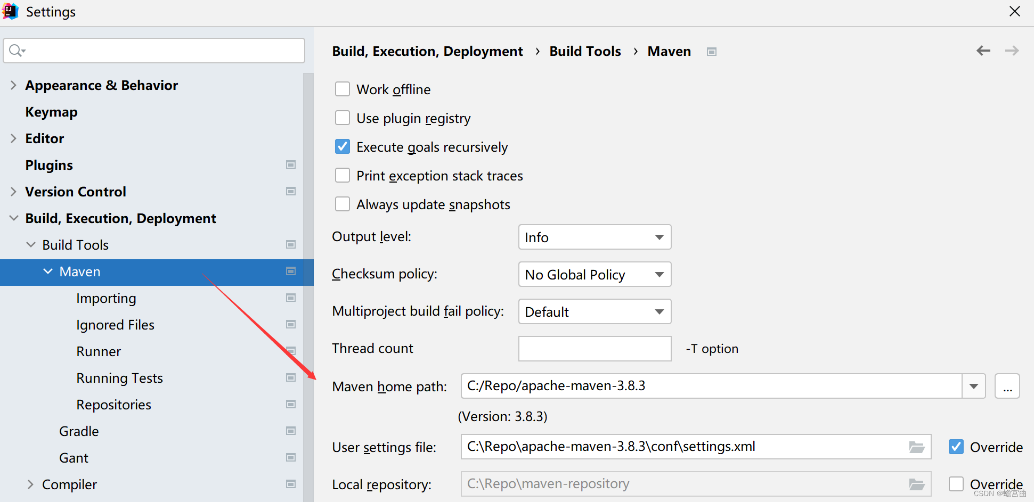
Task: Open the Output level dropdown
Action: click(595, 237)
